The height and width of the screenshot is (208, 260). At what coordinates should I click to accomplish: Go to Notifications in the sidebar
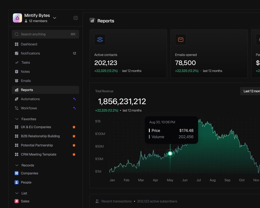pos(30,53)
